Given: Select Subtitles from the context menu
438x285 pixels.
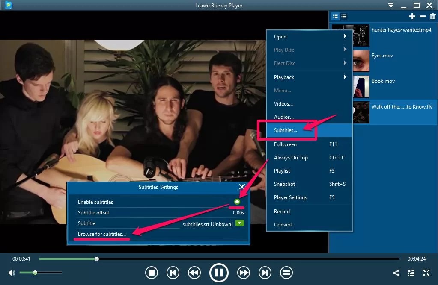Looking at the screenshot, I should 286,130.
